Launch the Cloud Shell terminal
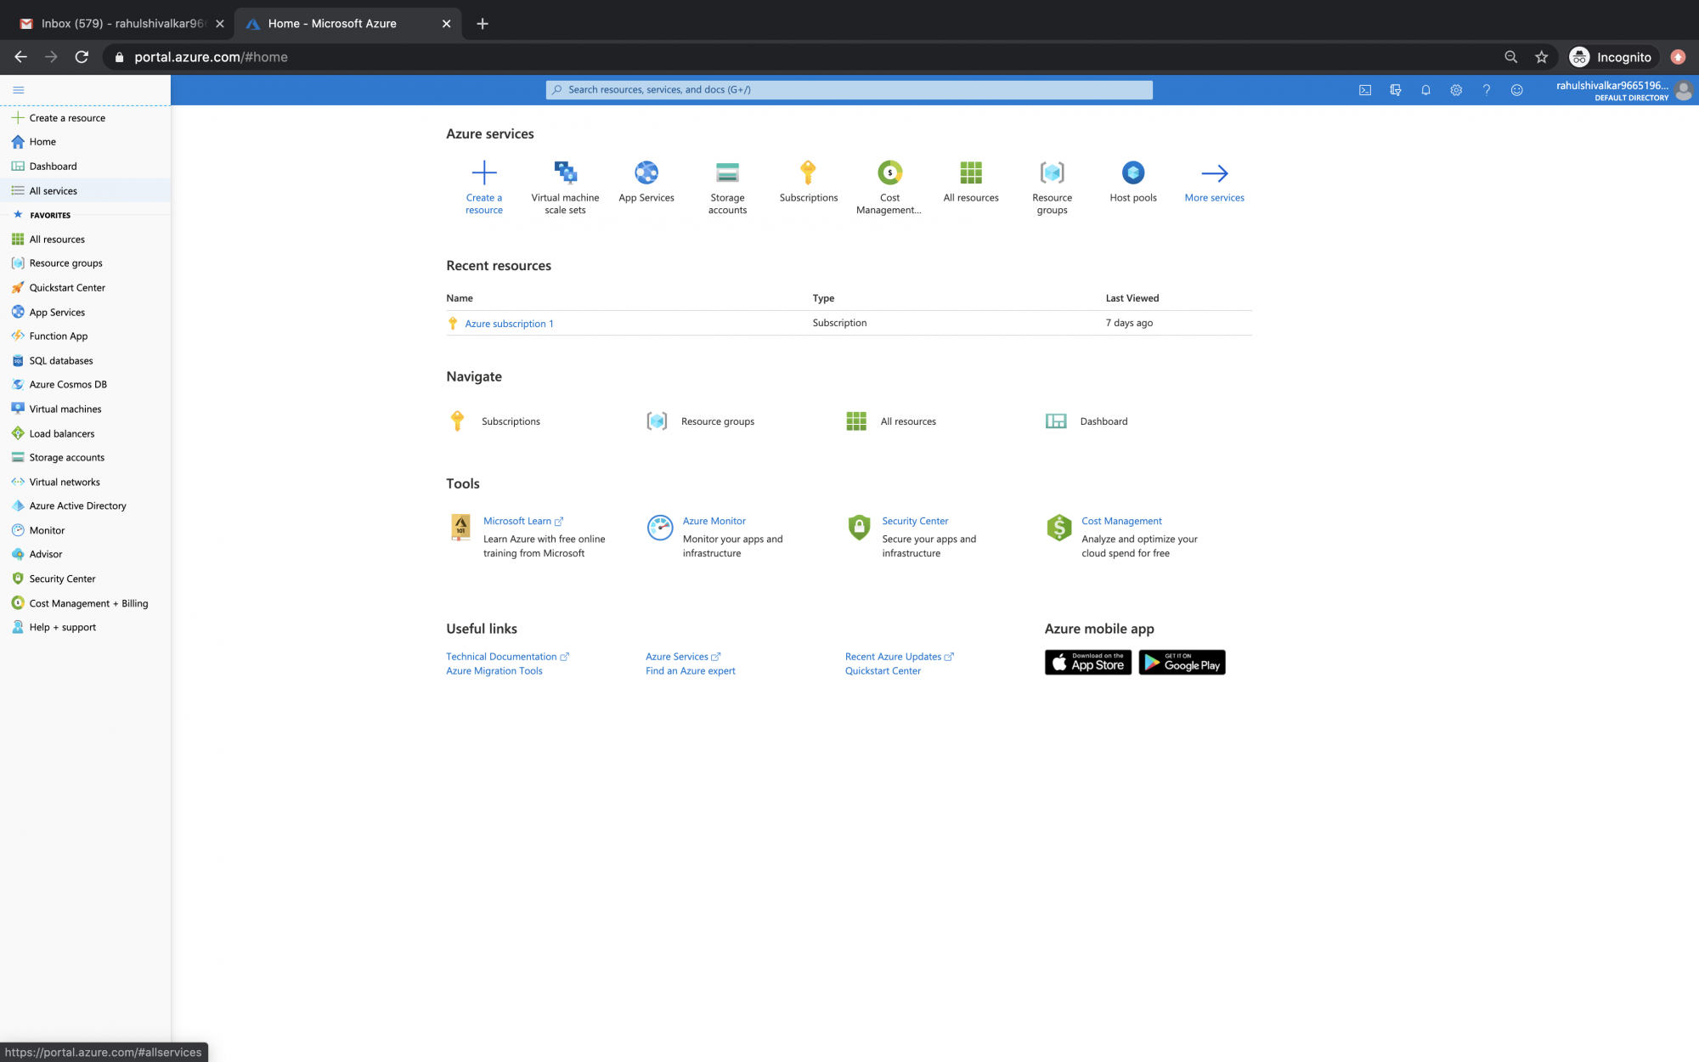1699x1062 pixels. pos(1365,89)
